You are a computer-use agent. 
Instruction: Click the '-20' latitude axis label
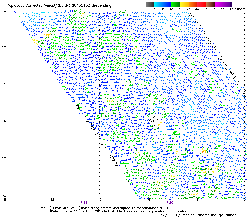click(3, 196)
